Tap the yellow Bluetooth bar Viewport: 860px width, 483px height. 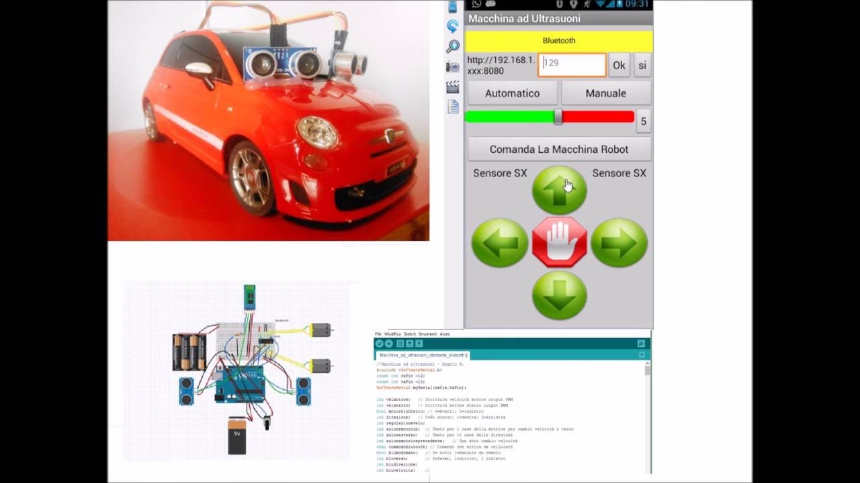559,40
